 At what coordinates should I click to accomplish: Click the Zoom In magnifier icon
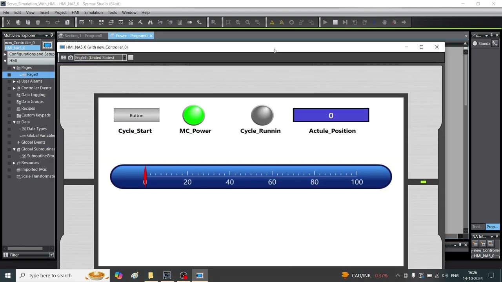tap(238, 22)
